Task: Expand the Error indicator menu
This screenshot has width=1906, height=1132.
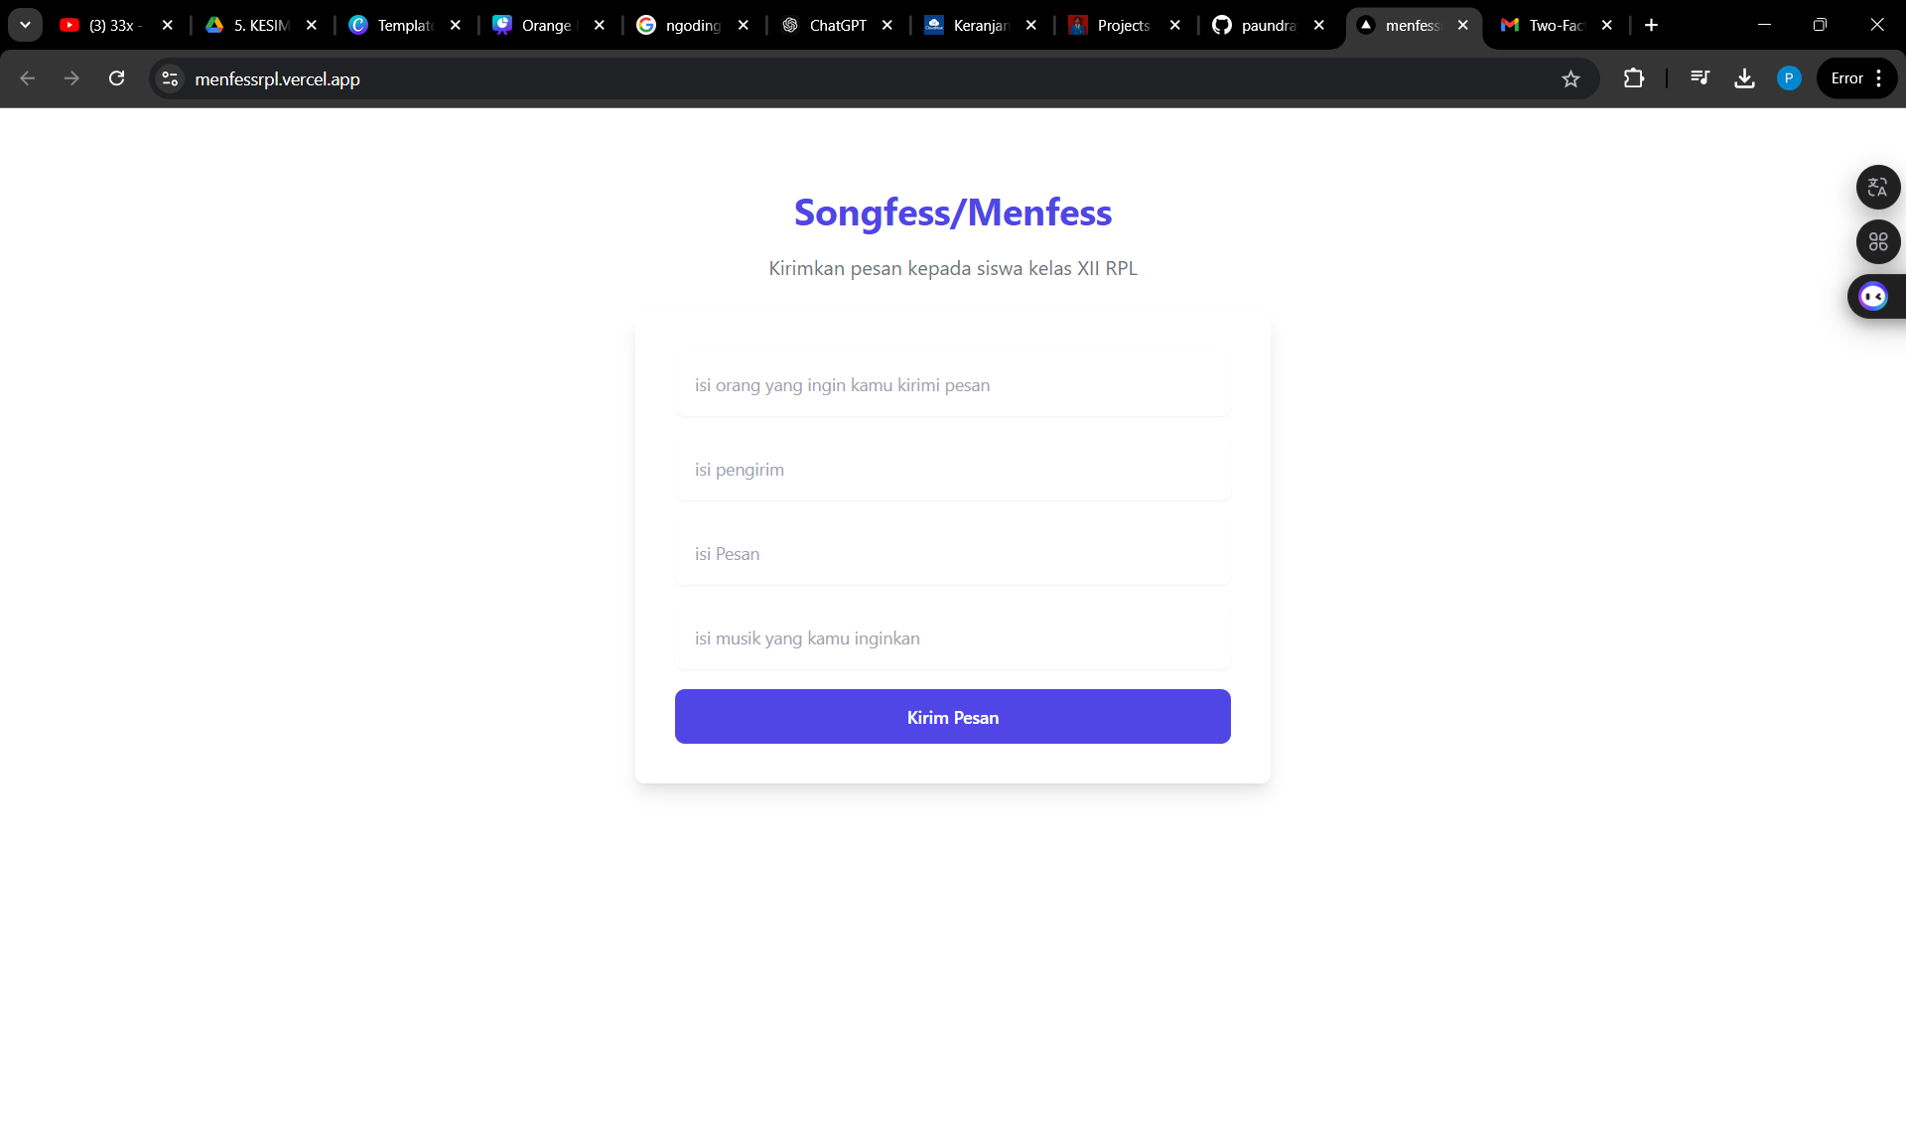Action: pos(1848,77)
